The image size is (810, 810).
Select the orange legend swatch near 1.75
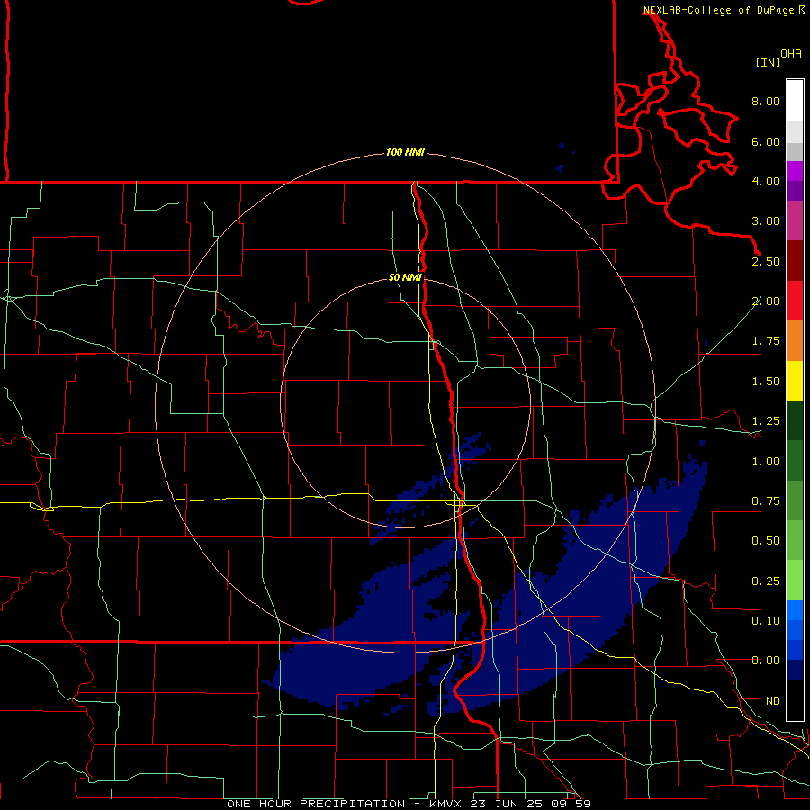click(795, 341)
